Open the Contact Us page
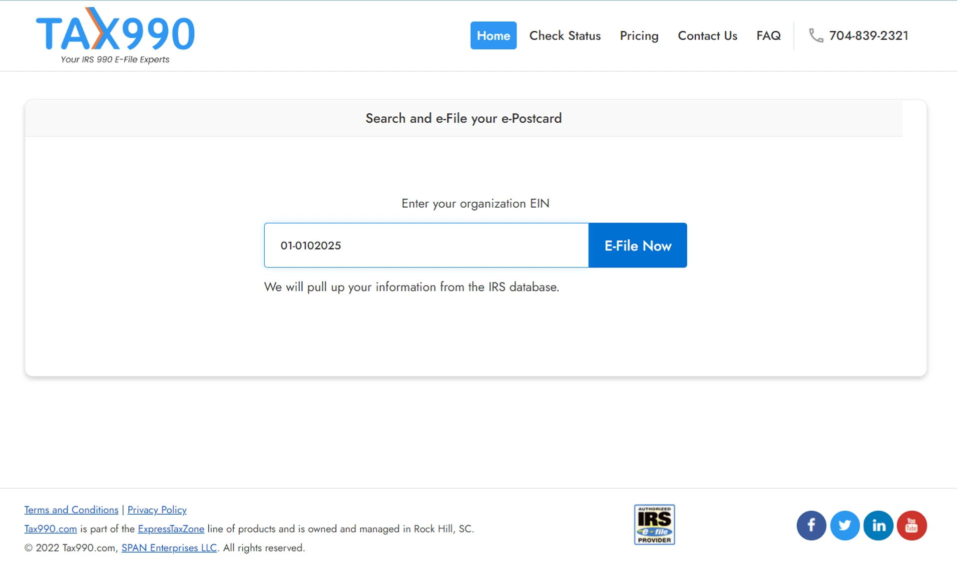 coord(707,35)
